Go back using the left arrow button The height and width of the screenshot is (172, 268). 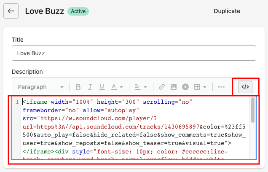[x=11, y=11]
